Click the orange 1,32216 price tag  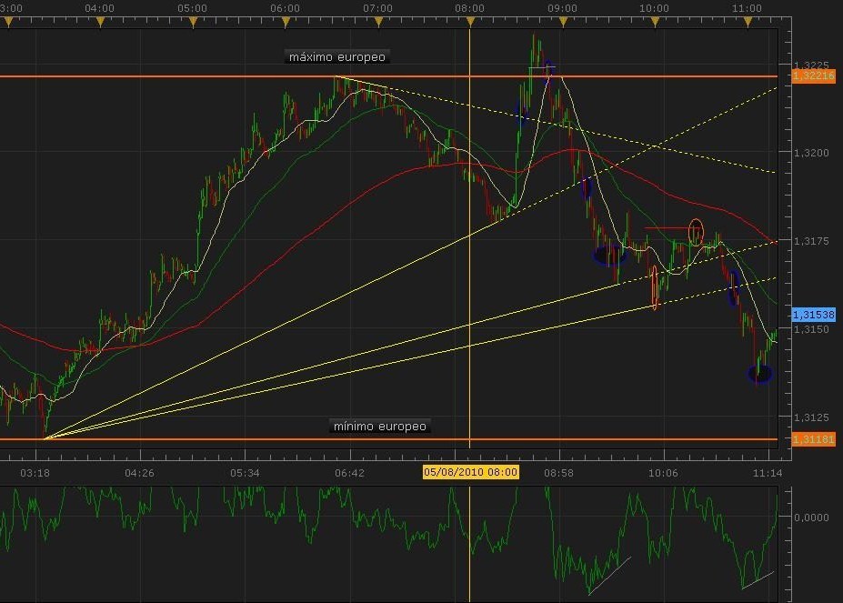[813, 75]
